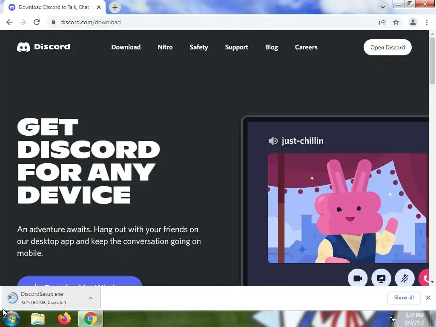Open File Explorer from taskbar
This screenshot has height=327, width=436.
pyautogui.click(x=38, y=319)
